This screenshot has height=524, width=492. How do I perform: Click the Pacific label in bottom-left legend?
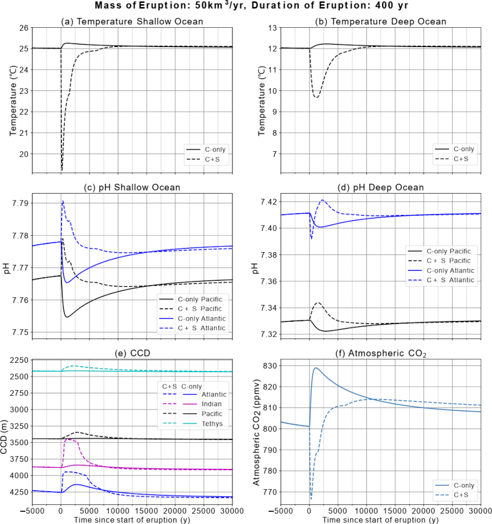click(212, 414)
